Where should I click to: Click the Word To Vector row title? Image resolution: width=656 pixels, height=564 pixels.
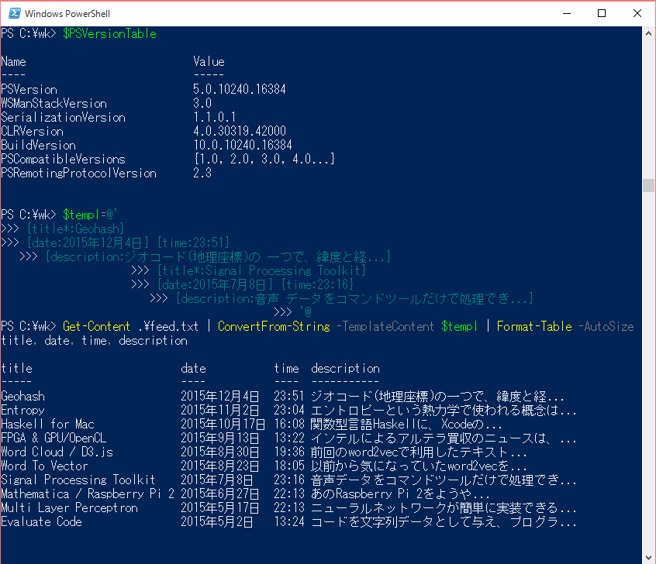pos(44,466)
